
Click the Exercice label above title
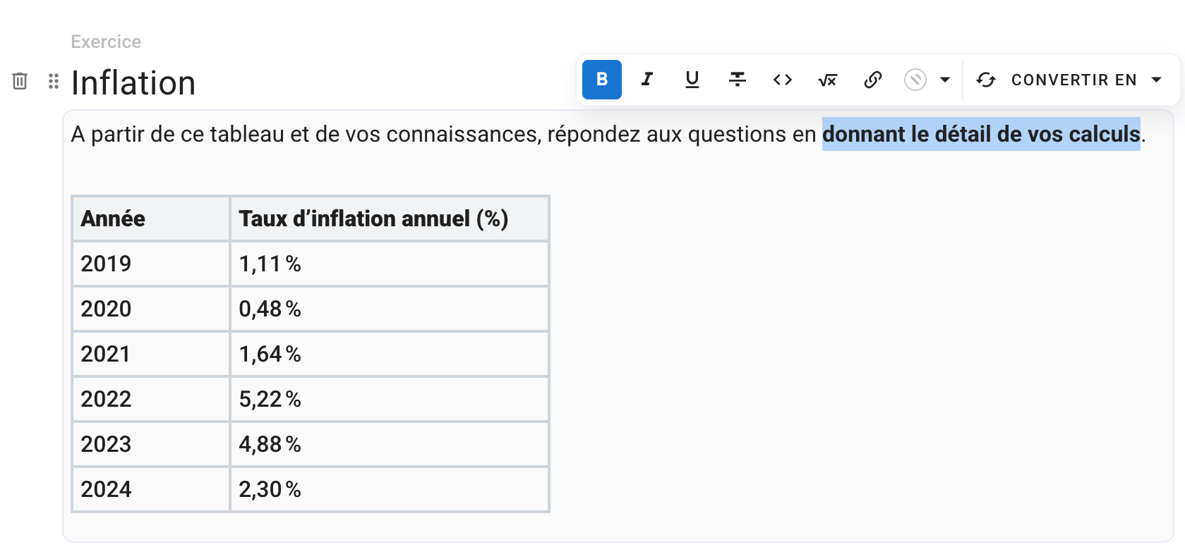pos(106,42)
